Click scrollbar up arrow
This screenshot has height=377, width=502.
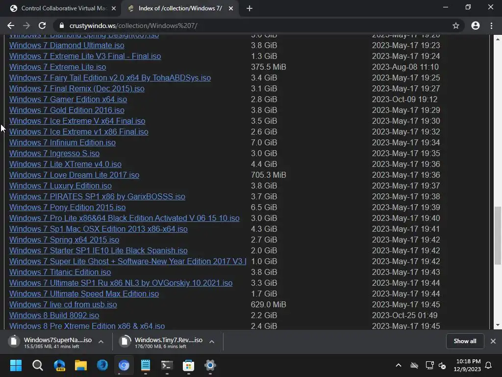click(498, 39)
